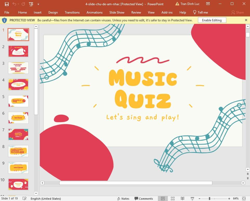Switch to the Animations tab
Image resolution: width=250 pixels, height=201 pixels.
(94, 12)
